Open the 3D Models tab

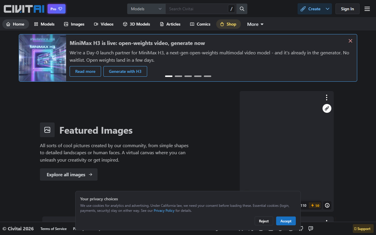[x=137, y=24]
